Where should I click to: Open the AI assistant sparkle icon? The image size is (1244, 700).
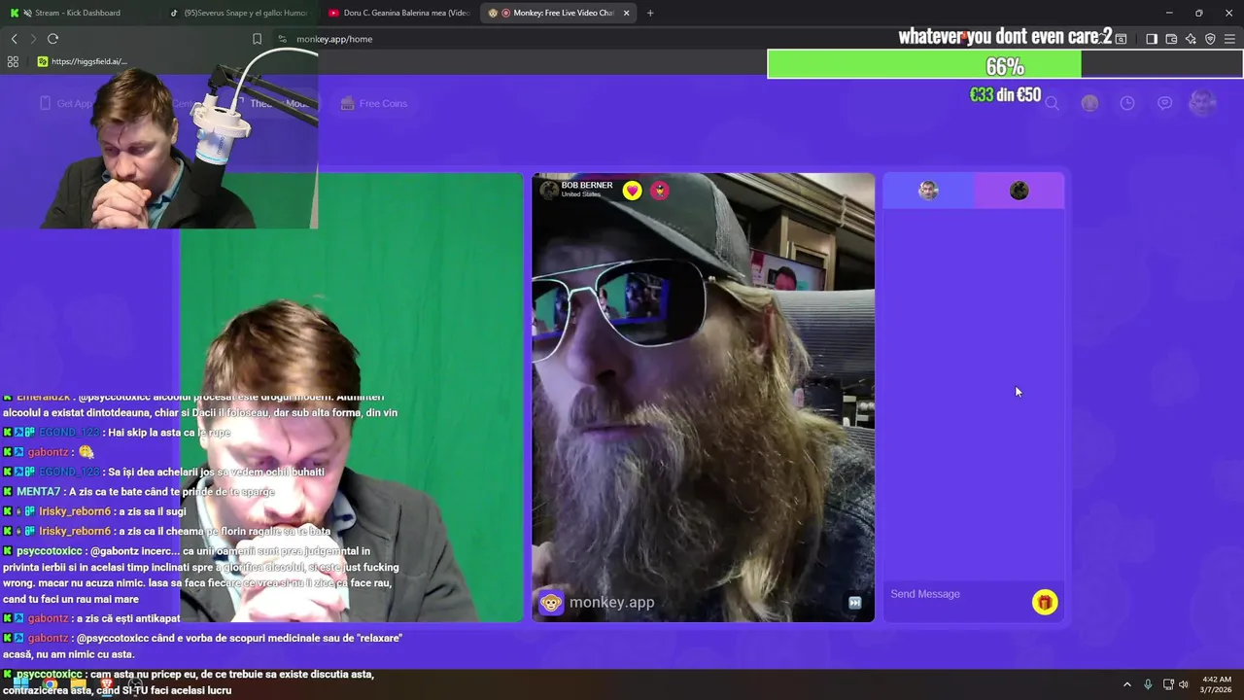tap(1191, 39)
